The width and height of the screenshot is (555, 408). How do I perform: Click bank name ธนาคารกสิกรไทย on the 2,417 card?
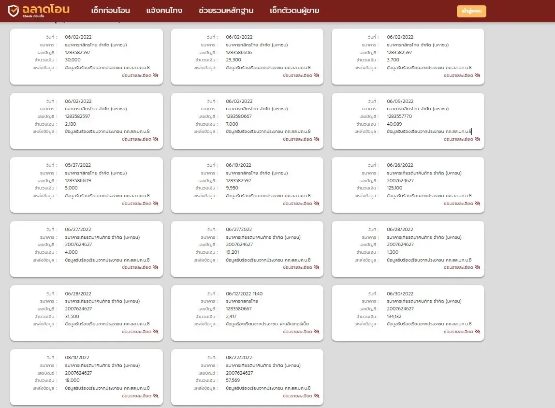click(242, 301)
